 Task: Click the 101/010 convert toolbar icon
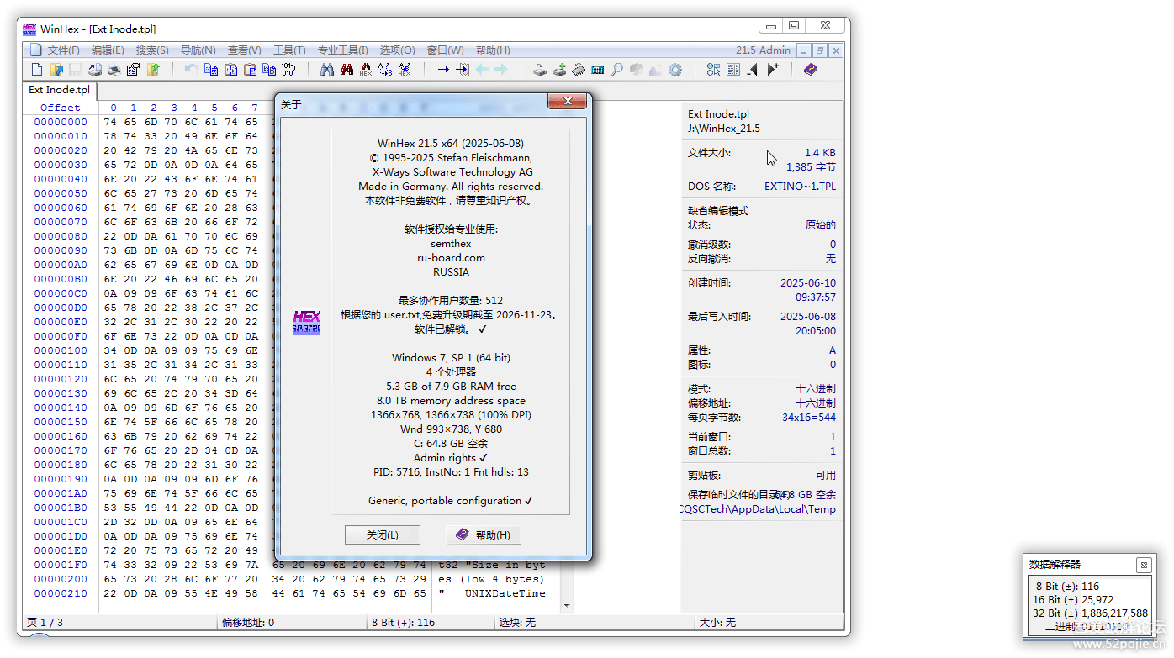(x=288, y=70)
